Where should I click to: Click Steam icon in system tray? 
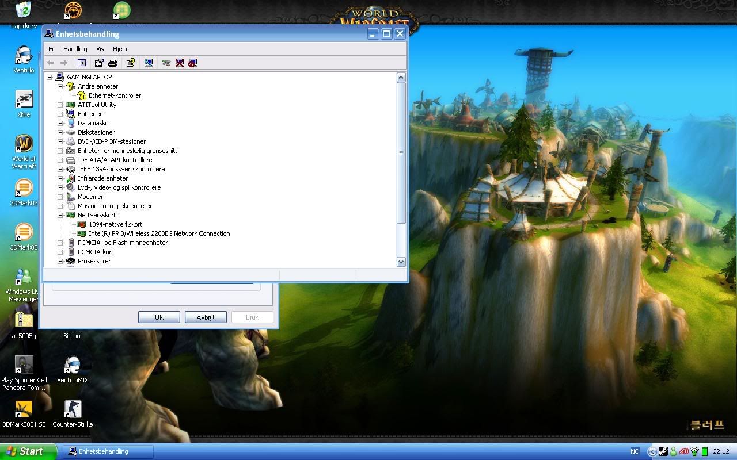pos(663,451)
